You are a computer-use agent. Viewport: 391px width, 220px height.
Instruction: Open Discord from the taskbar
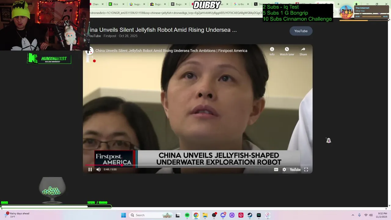coord(223,215)
